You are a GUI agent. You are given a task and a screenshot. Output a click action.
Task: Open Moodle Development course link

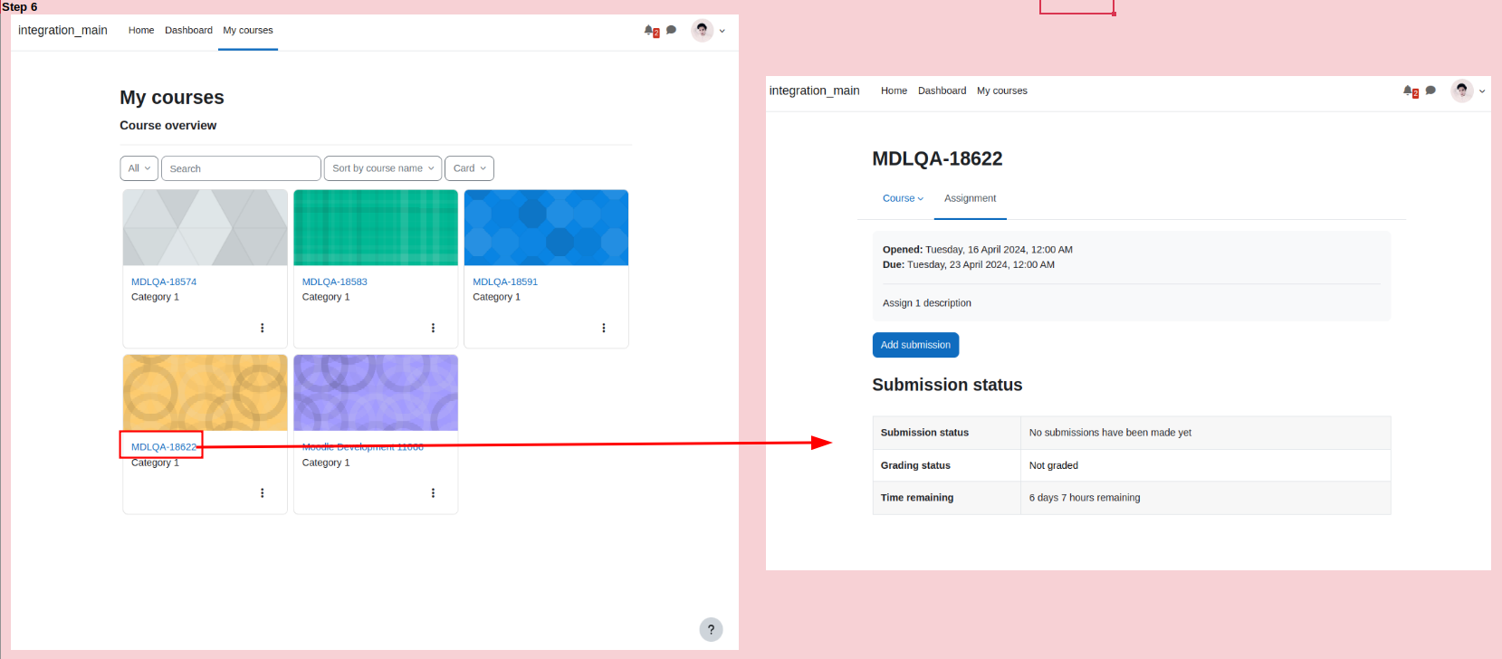click(x=363, y=446)
